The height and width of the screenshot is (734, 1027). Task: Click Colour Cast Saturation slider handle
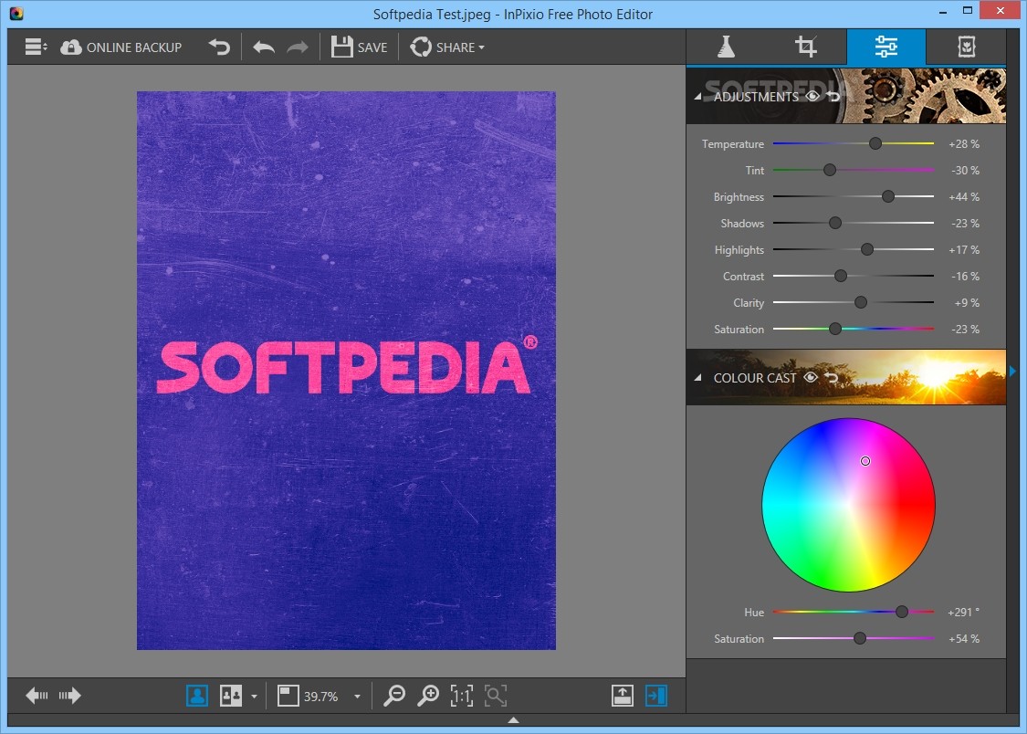[860, 638]
